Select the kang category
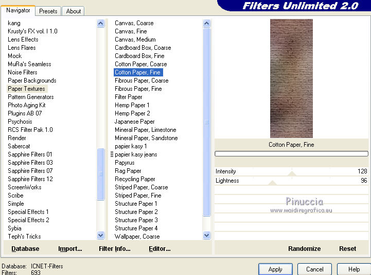 14,23
